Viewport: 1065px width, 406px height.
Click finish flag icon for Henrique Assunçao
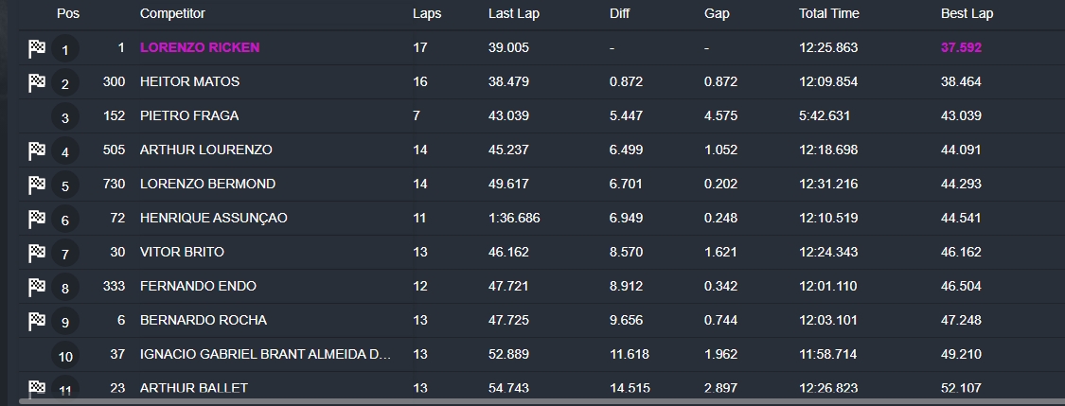pyautogui.click(x=37, y=219)
